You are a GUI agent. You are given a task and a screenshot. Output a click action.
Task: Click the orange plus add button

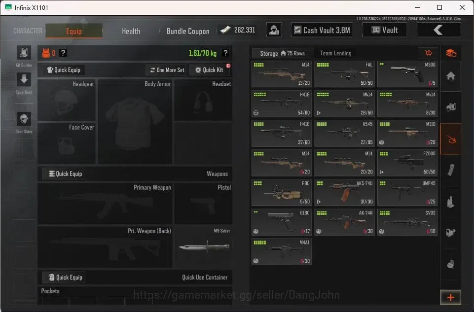pyautogui.click(x=451, y=297)
